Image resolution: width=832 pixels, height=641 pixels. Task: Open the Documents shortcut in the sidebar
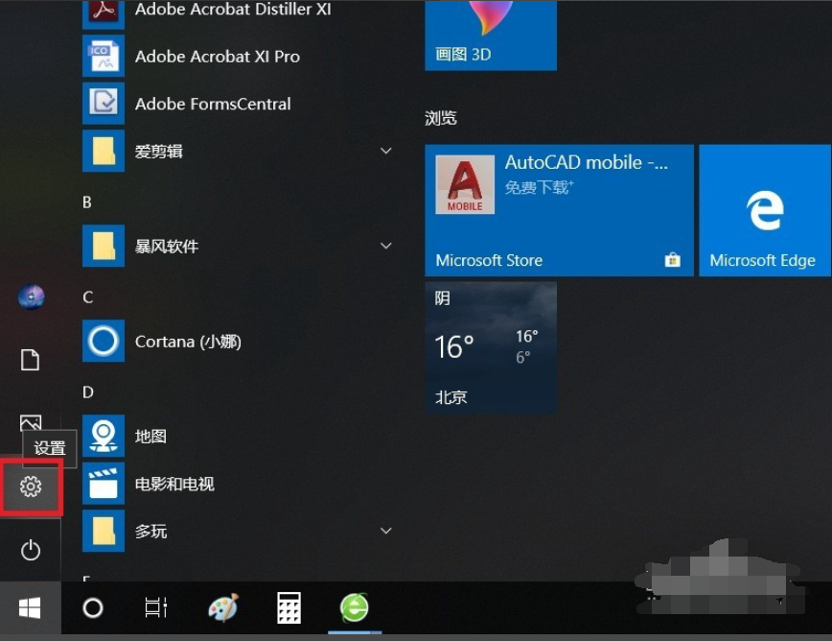(x=30, y=360)
